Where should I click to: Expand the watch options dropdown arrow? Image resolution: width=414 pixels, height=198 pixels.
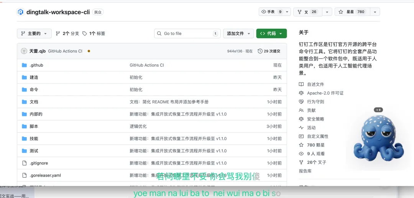pyautogui.click(x=287, y=11)
